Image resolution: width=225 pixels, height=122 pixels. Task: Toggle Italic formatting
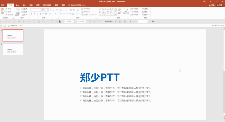[35, 14]
